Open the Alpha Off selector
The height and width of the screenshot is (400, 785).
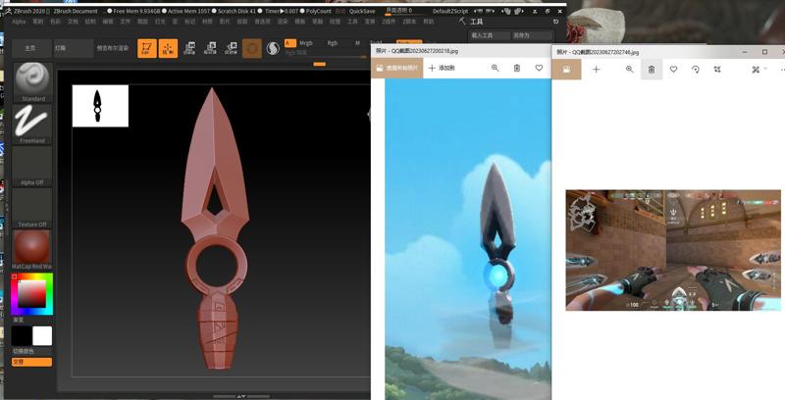(32, 166)
